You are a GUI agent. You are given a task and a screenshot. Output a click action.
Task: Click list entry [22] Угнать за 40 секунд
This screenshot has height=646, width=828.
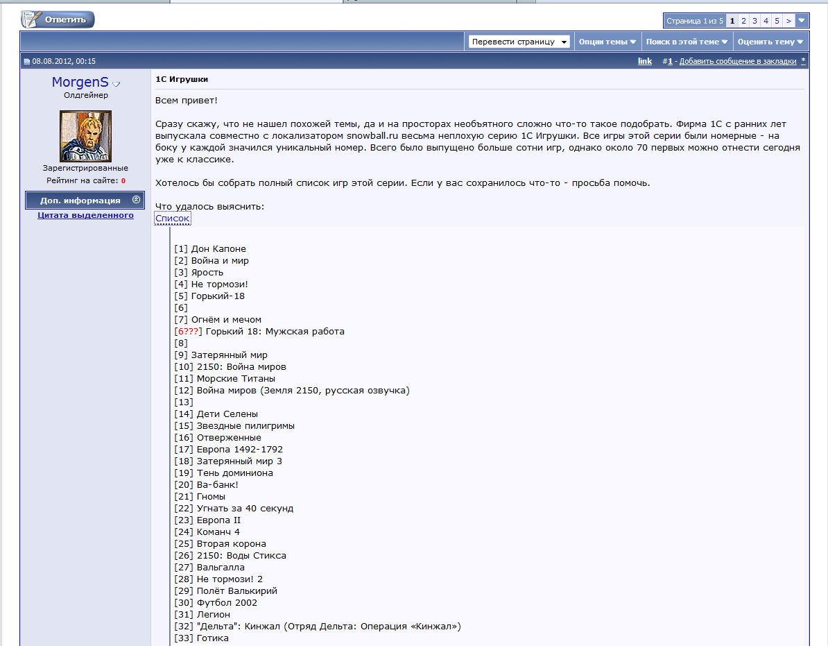coord(234,508)
